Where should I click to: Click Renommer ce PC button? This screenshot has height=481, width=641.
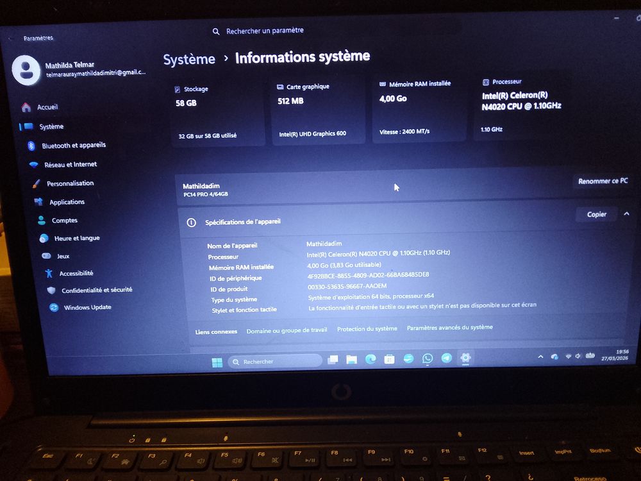click(x=603, y=181)
